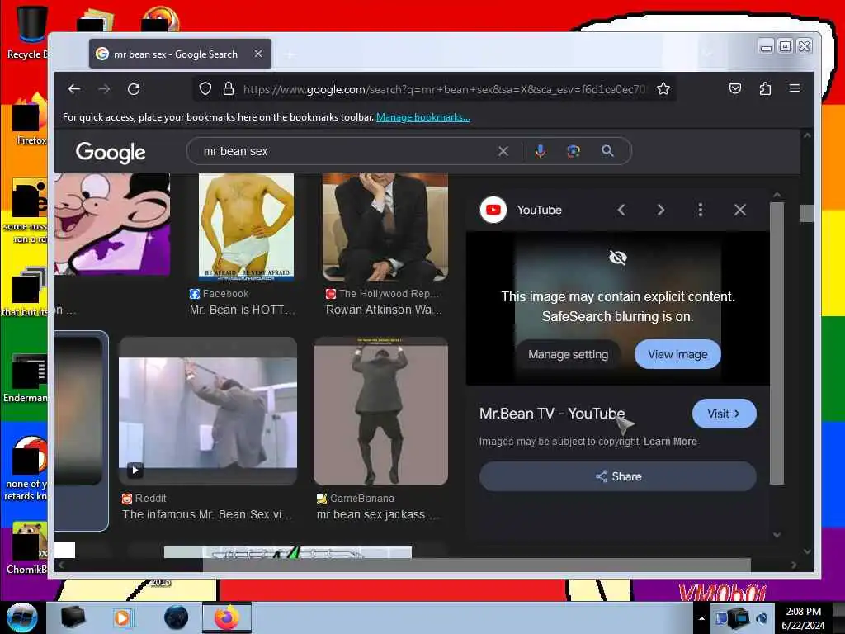Click the Google logo
845x634 pixels.
coord(111,153)
